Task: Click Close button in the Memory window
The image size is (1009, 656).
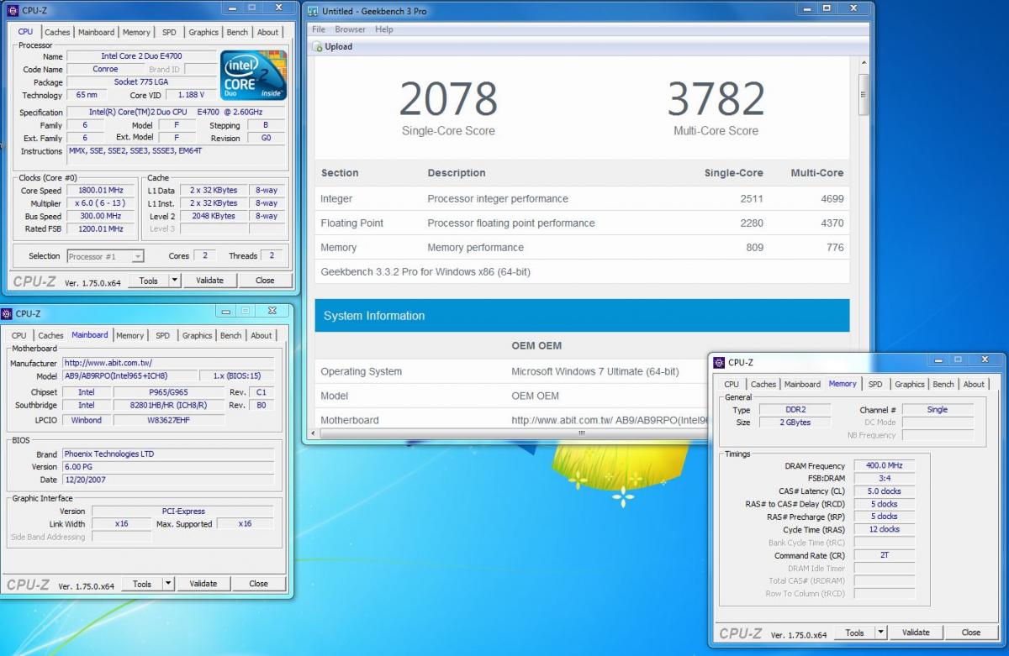Action: tap(971, 632)
